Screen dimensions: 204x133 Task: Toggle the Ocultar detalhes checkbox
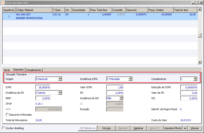[x=4, y=128]
